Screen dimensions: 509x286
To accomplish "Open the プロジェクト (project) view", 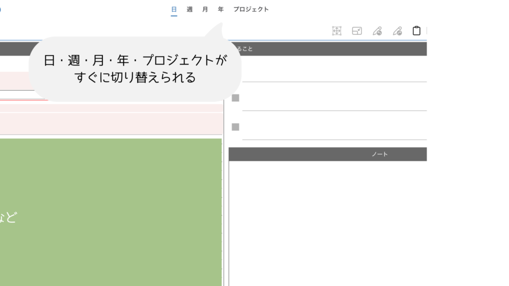I will [x=251, y=8].
